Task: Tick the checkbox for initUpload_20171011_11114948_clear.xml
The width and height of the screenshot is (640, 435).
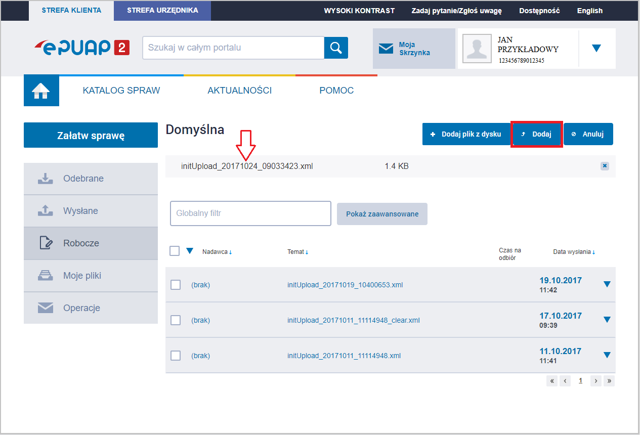Action: 175,320
